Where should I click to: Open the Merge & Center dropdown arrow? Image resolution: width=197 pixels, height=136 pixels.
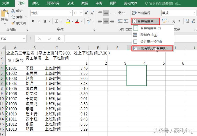point(157,21)
